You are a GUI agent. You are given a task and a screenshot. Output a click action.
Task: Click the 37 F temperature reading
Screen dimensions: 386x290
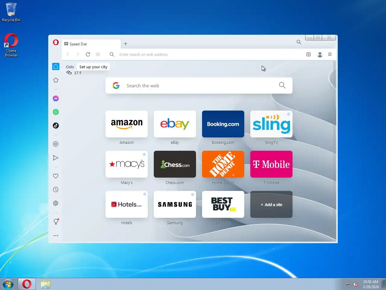click(x=78, y=73)
